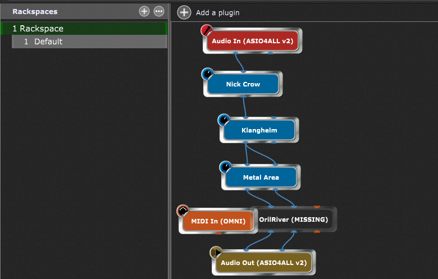Image resolution: width=438 pixels, height=279 pixels.
Task: Select the Nick Crow plugin block
Action: [243, 84]
